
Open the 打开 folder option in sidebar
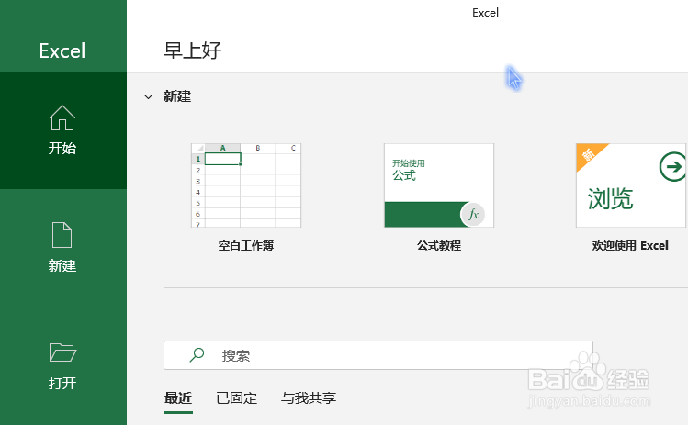(62, 365)
